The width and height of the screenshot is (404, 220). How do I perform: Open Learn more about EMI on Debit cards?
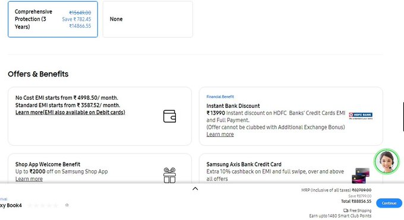pyautogui.click(x=70, y=113)
